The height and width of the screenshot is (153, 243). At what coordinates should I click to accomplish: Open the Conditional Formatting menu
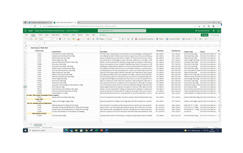click(x=145, y=39)
